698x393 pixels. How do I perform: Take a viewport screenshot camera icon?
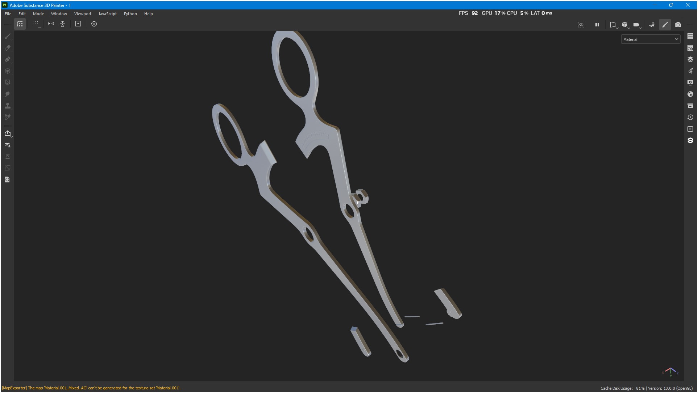678,25
